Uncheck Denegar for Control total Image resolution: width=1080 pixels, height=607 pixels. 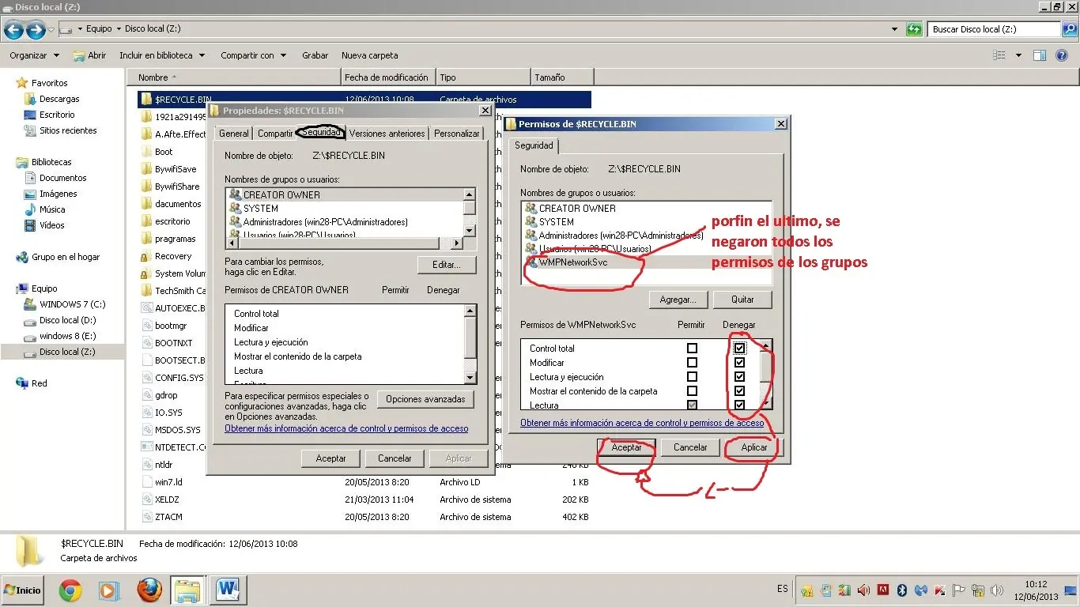pyautogui.click(x=739, y=349)
